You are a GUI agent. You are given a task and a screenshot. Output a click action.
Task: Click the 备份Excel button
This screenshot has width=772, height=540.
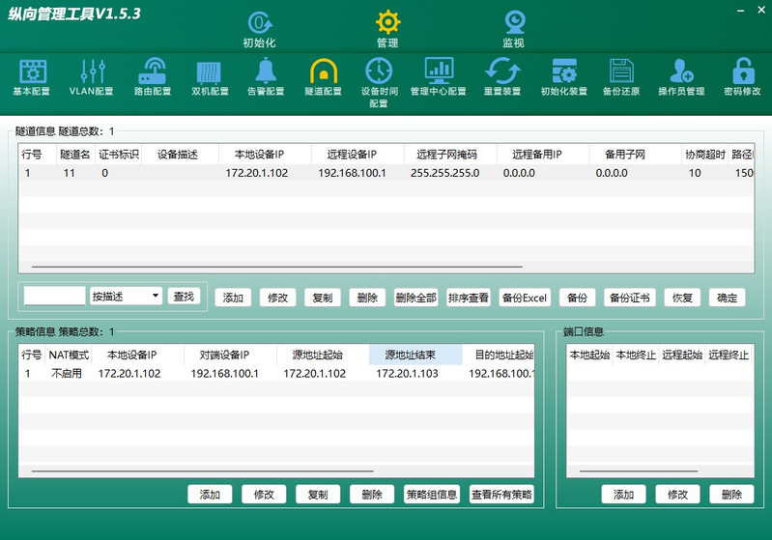(525, 298)
